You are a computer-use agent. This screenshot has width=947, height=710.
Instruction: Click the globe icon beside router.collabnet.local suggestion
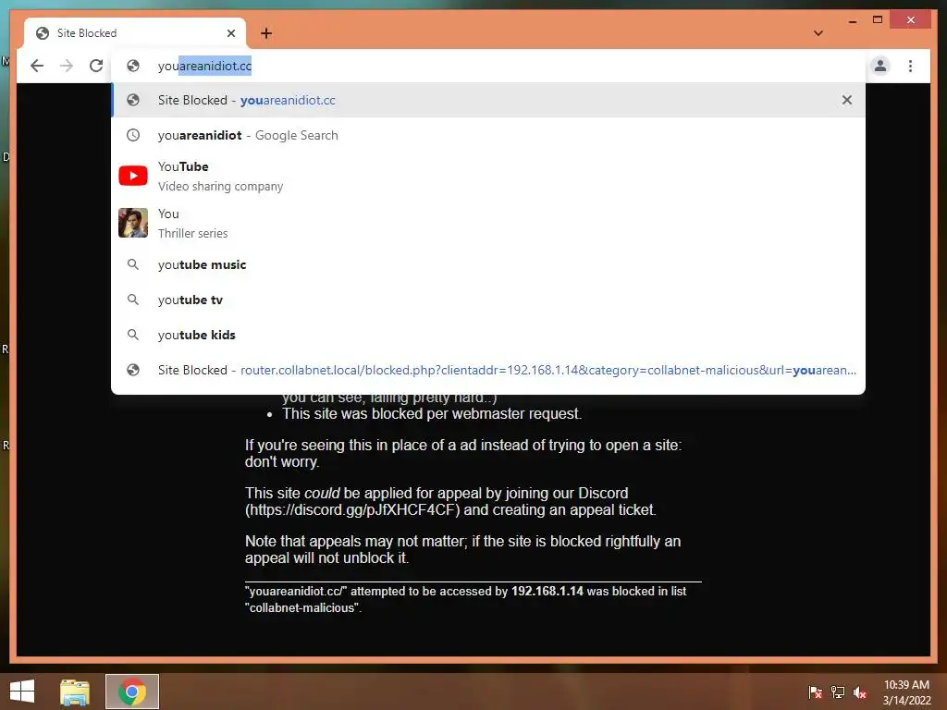(x=133, y=370)
